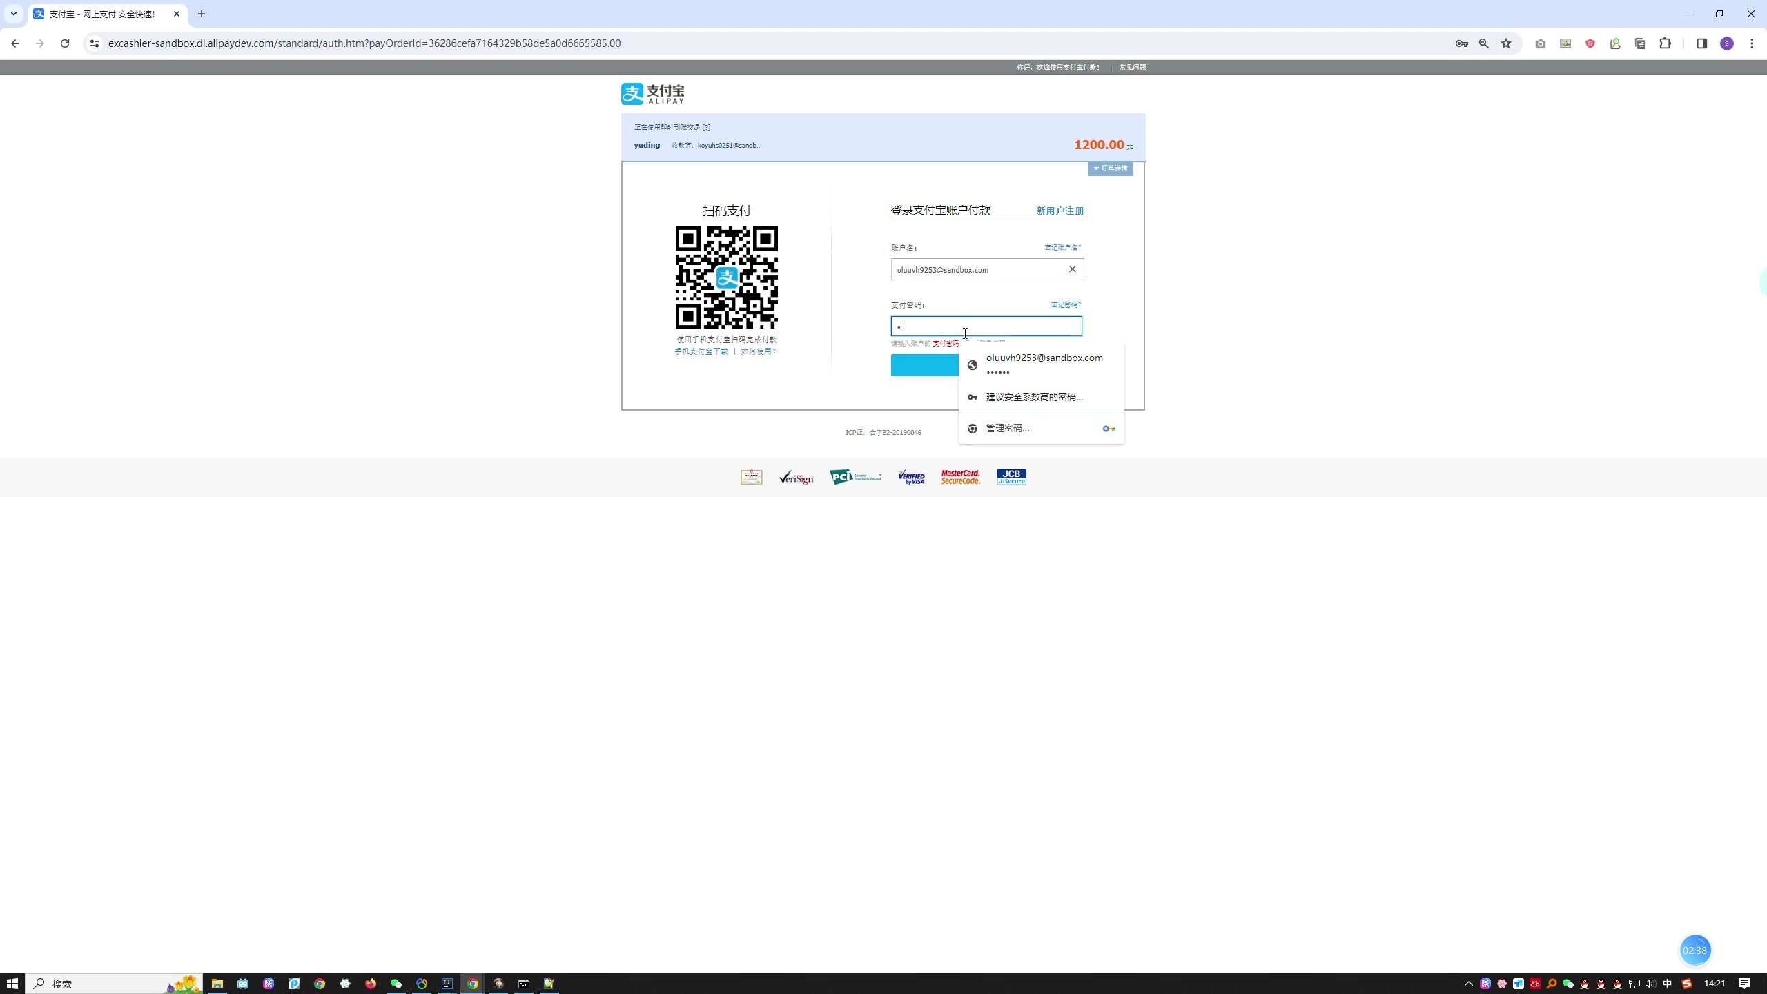Click the taskbar 搜索 search box
Screen dimensions: 1767x994
click(x=114, y=984)
